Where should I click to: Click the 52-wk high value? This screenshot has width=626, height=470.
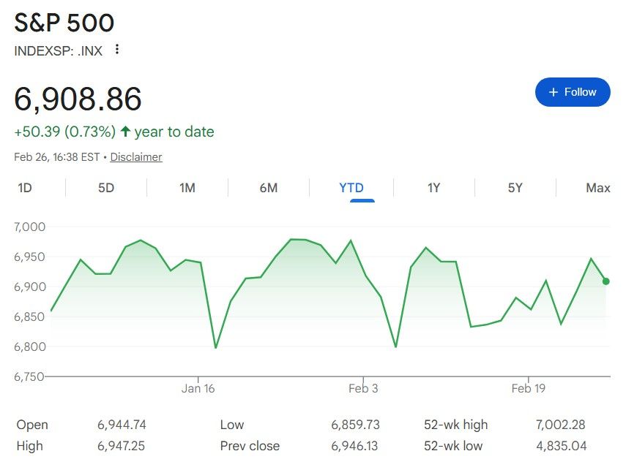(x=560, y=425)
